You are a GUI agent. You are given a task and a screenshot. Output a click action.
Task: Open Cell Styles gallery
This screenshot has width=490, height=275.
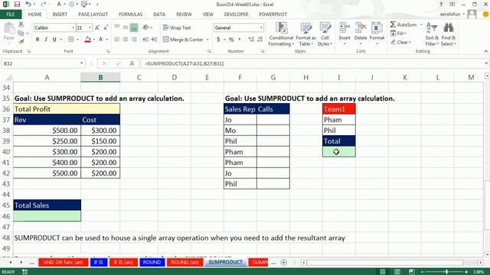pos(325,34)
